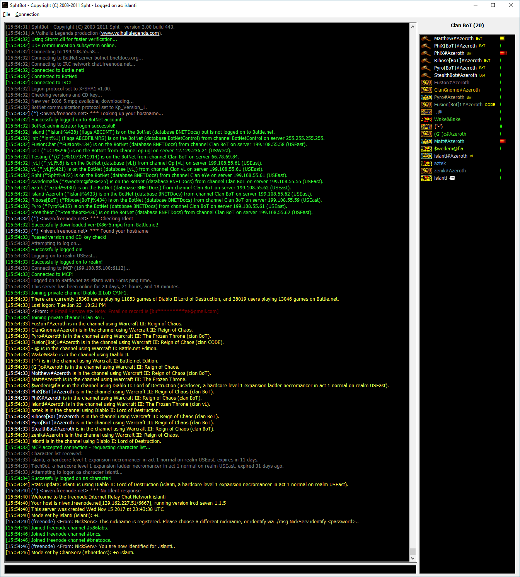Click the red ping bars for PhiX#Azeroth
Viewport: 520px width, 577px height.
pyautogui.click(x=503, y=53)
